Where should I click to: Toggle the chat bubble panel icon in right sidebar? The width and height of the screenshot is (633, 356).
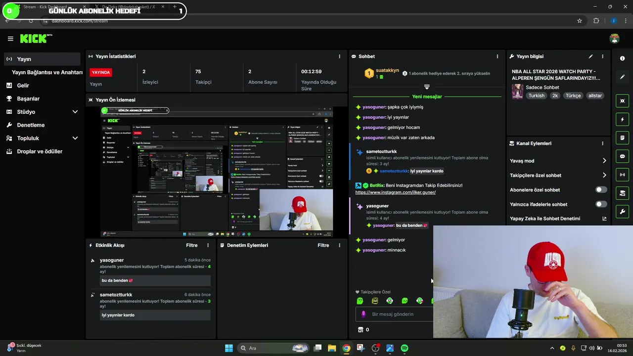click(622, 156)
